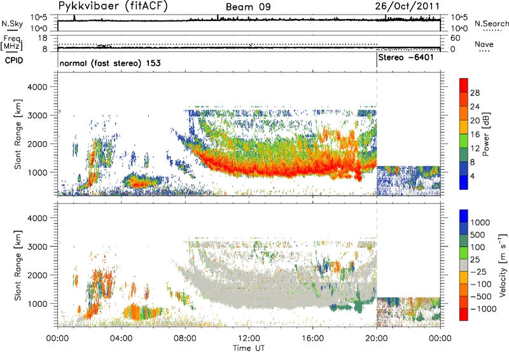Click the '04:00' time axis tick
The width and height of the screenshot is (509, 352).
tap(122, 339)
